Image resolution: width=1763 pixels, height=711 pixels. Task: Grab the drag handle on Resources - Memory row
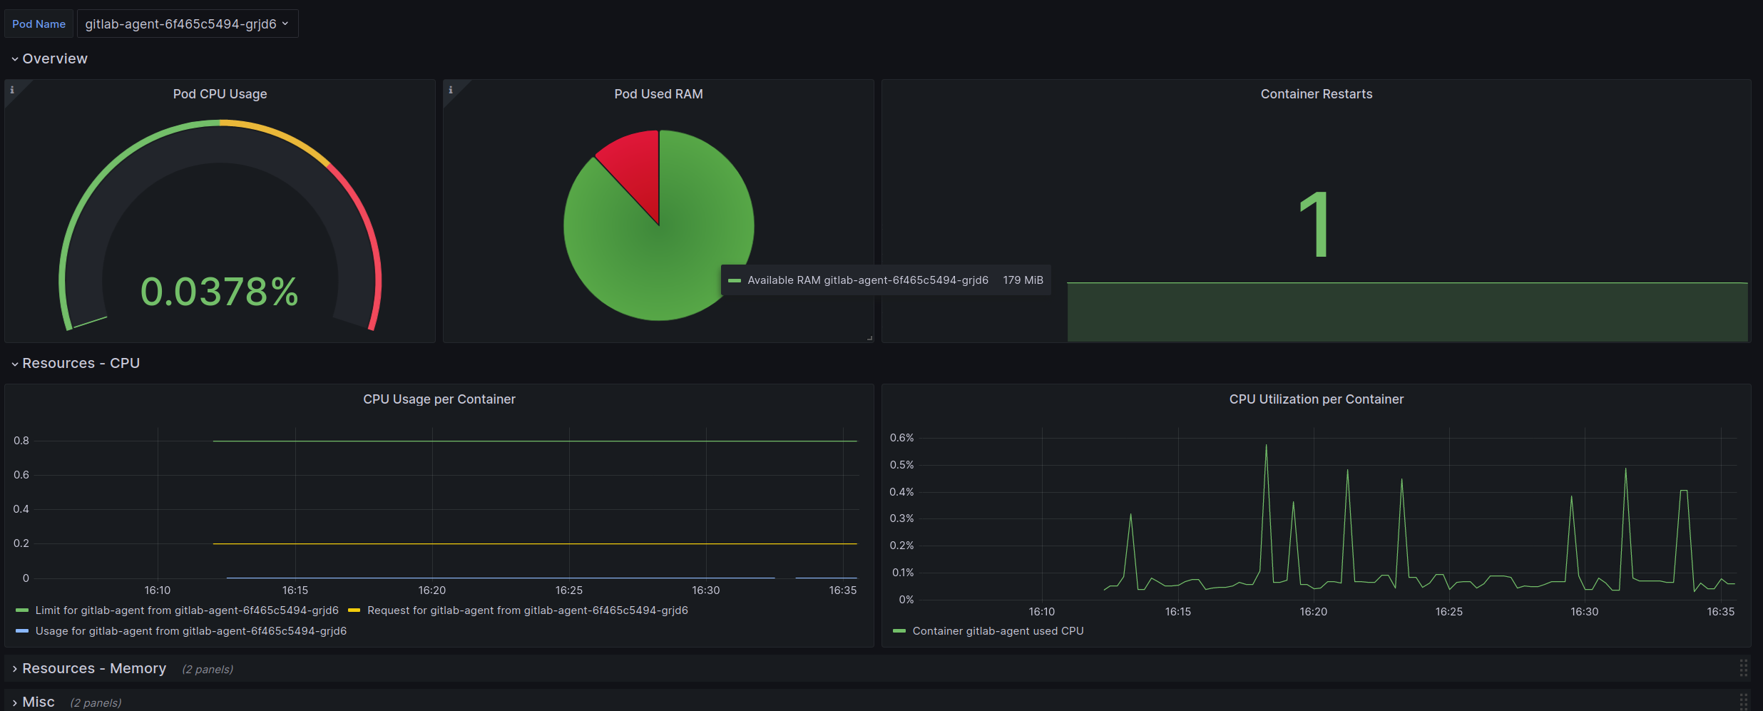point(1743,668)
